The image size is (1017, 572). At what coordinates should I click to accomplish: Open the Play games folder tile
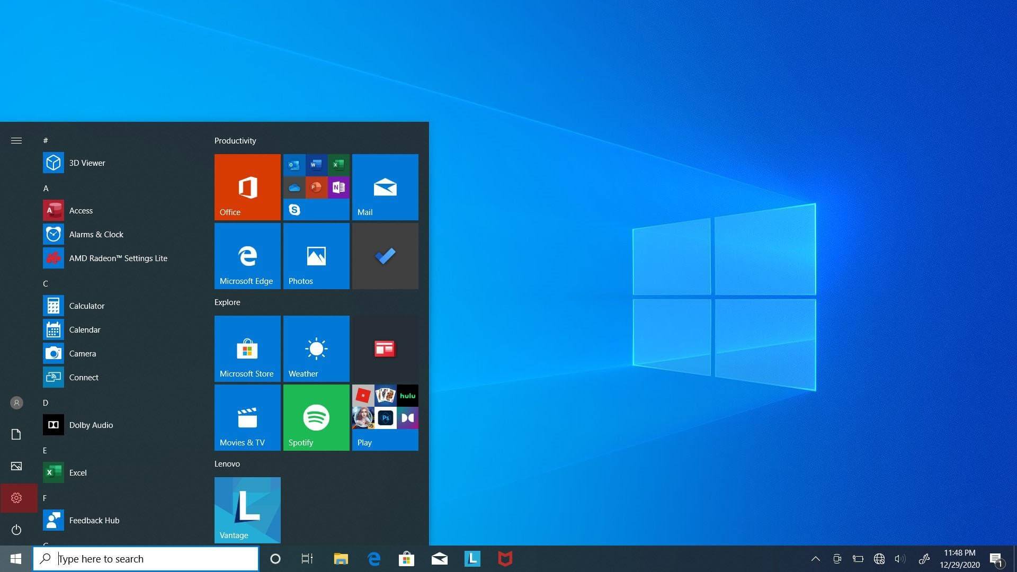tap(385, 417)
